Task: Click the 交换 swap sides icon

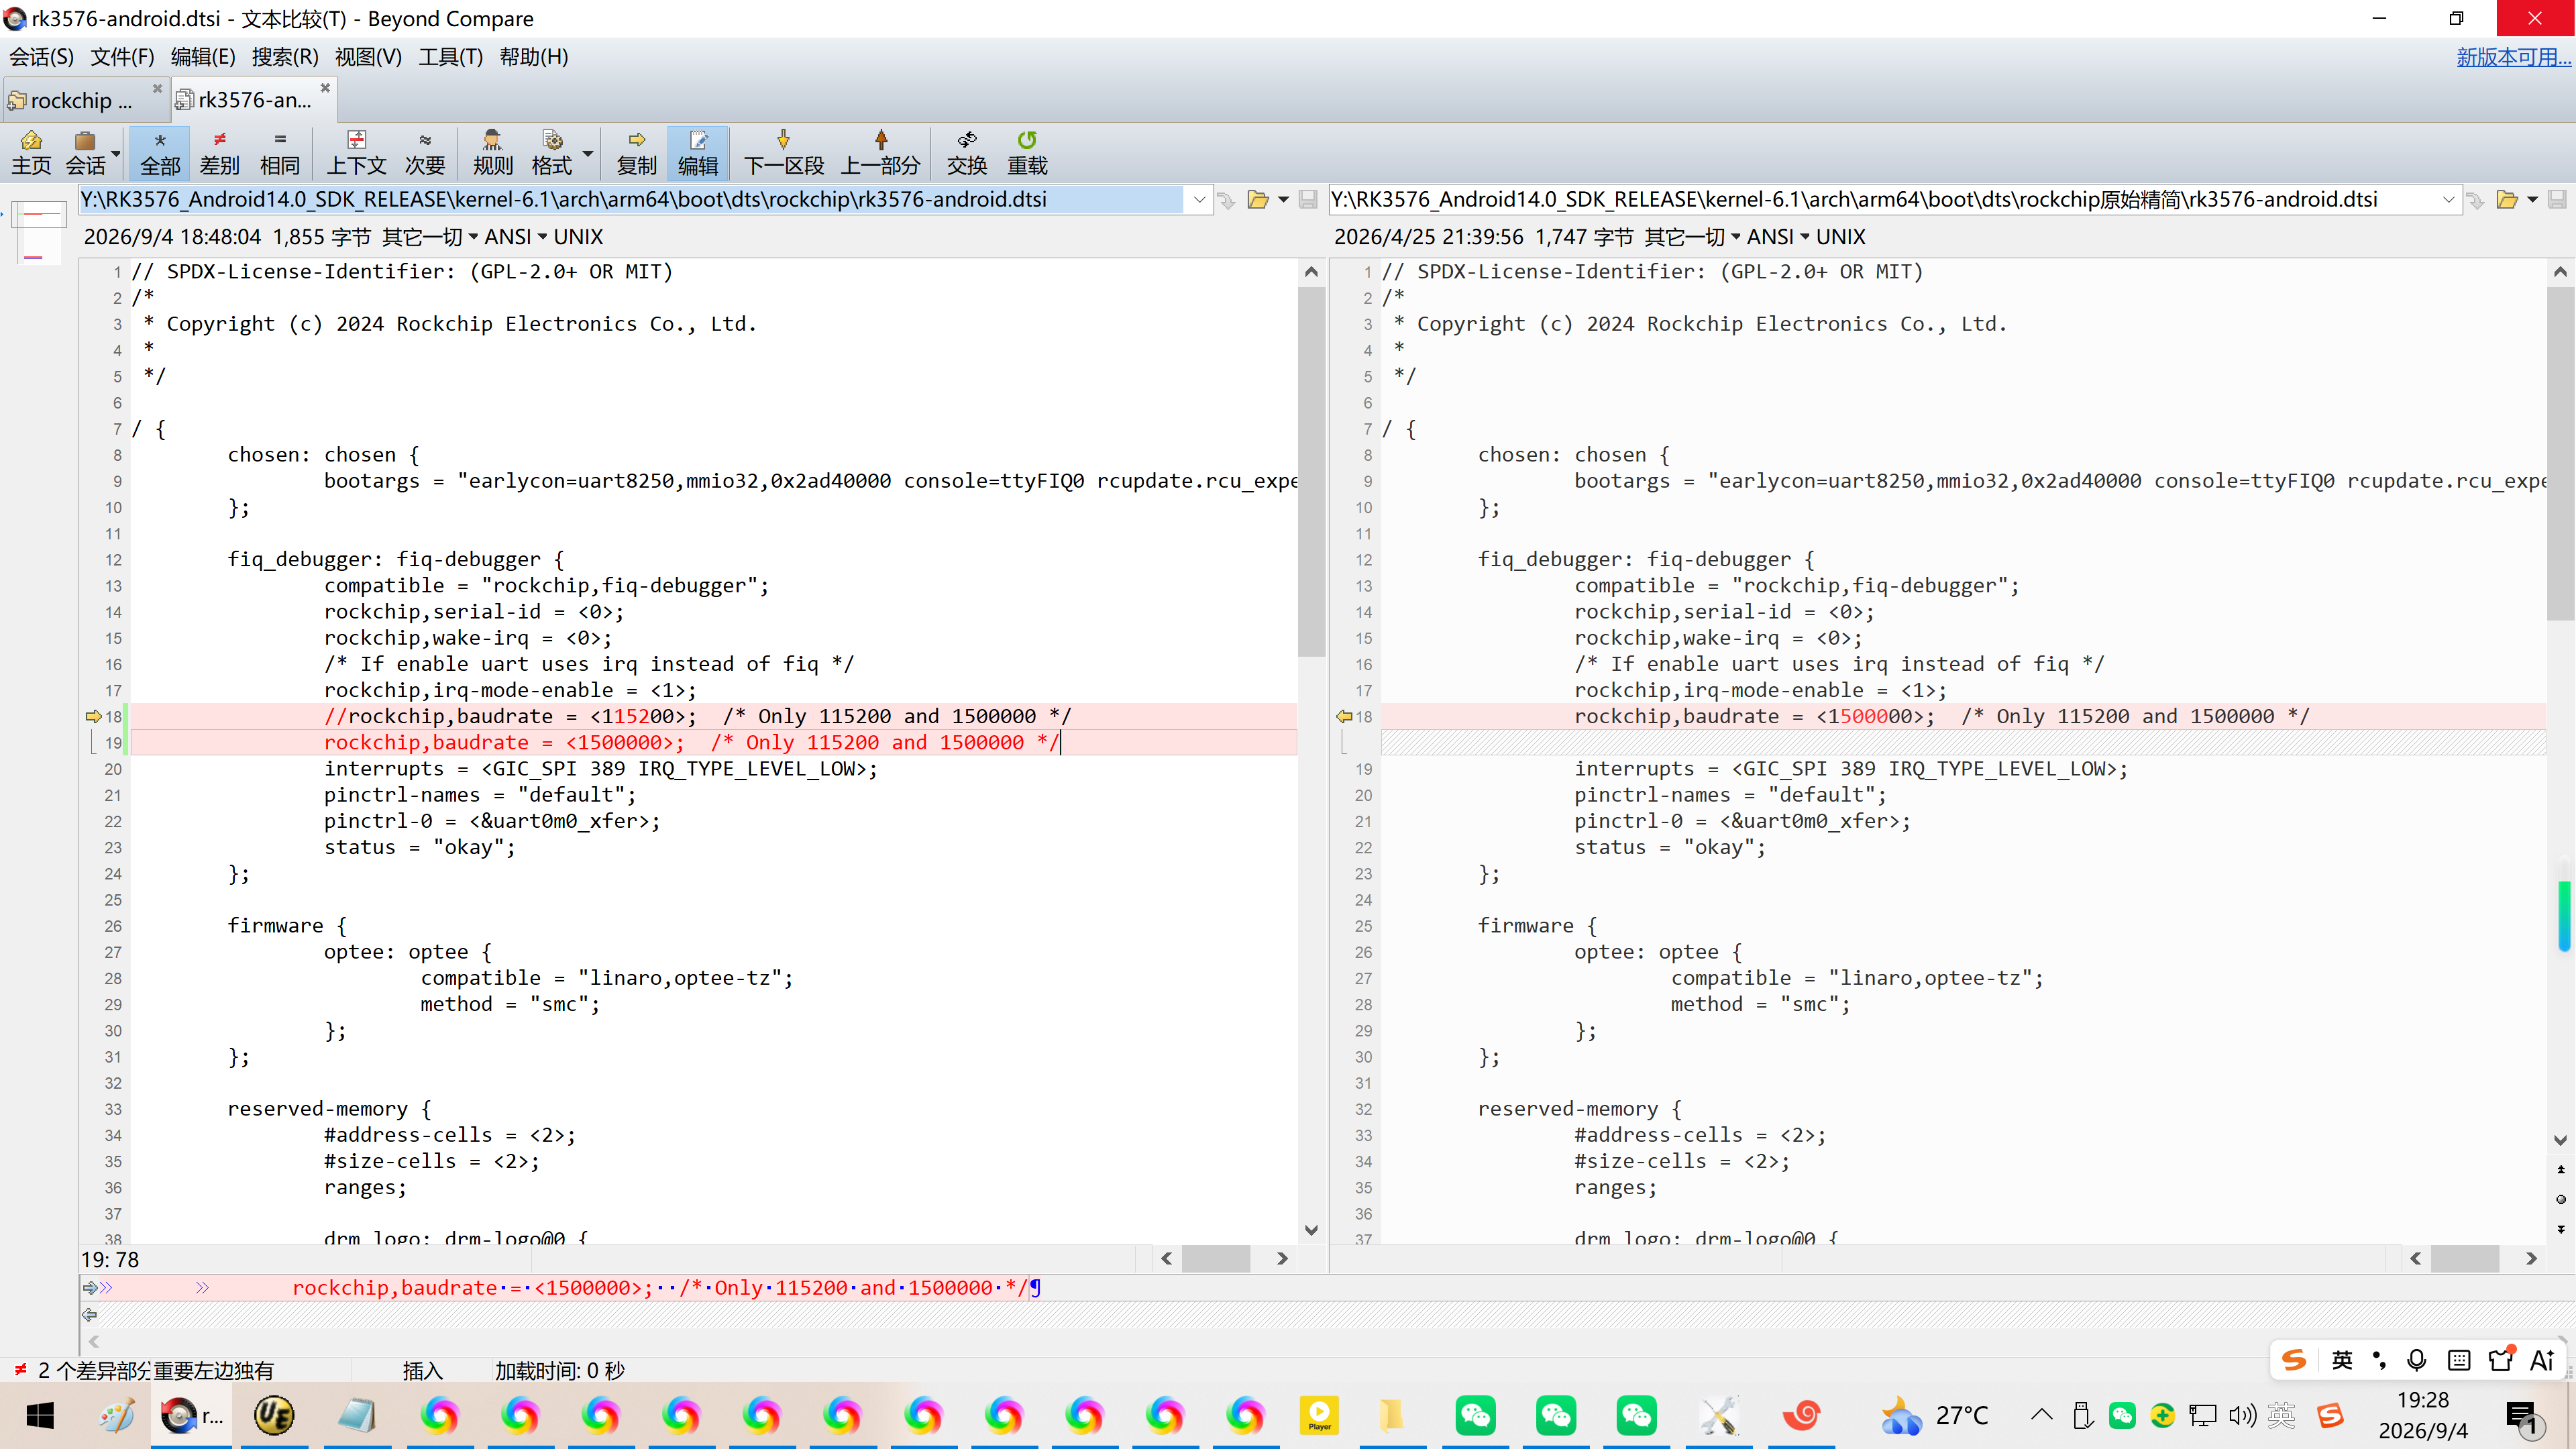Action: click(x=966, y=153)
